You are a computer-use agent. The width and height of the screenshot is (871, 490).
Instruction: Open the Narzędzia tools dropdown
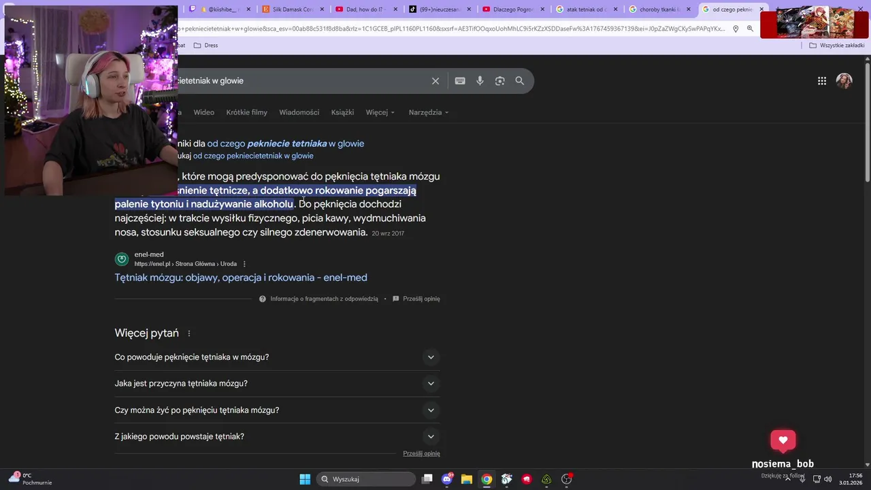click(429, 112)
